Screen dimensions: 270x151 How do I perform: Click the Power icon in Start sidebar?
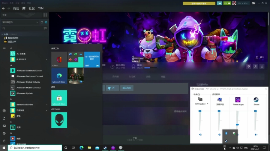tap(4, 141)
